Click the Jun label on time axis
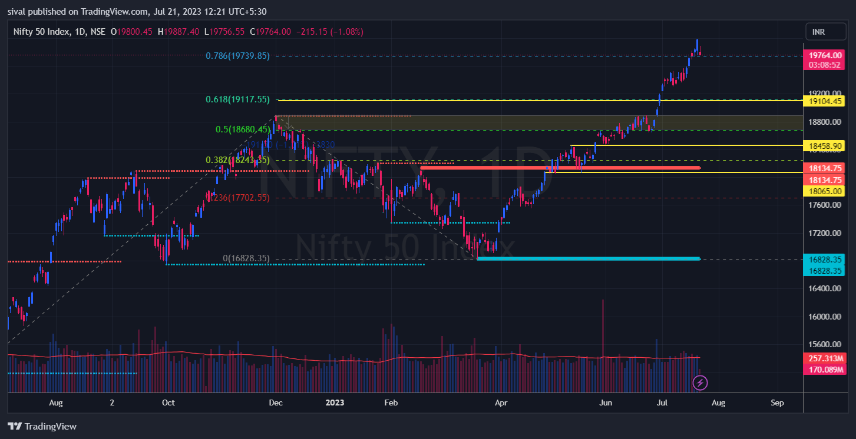The height and width of the screenshot is (439, 856). coord(606,403)
